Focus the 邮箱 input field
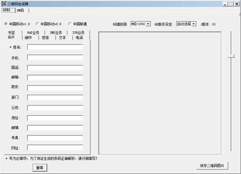 pos(55,78)
